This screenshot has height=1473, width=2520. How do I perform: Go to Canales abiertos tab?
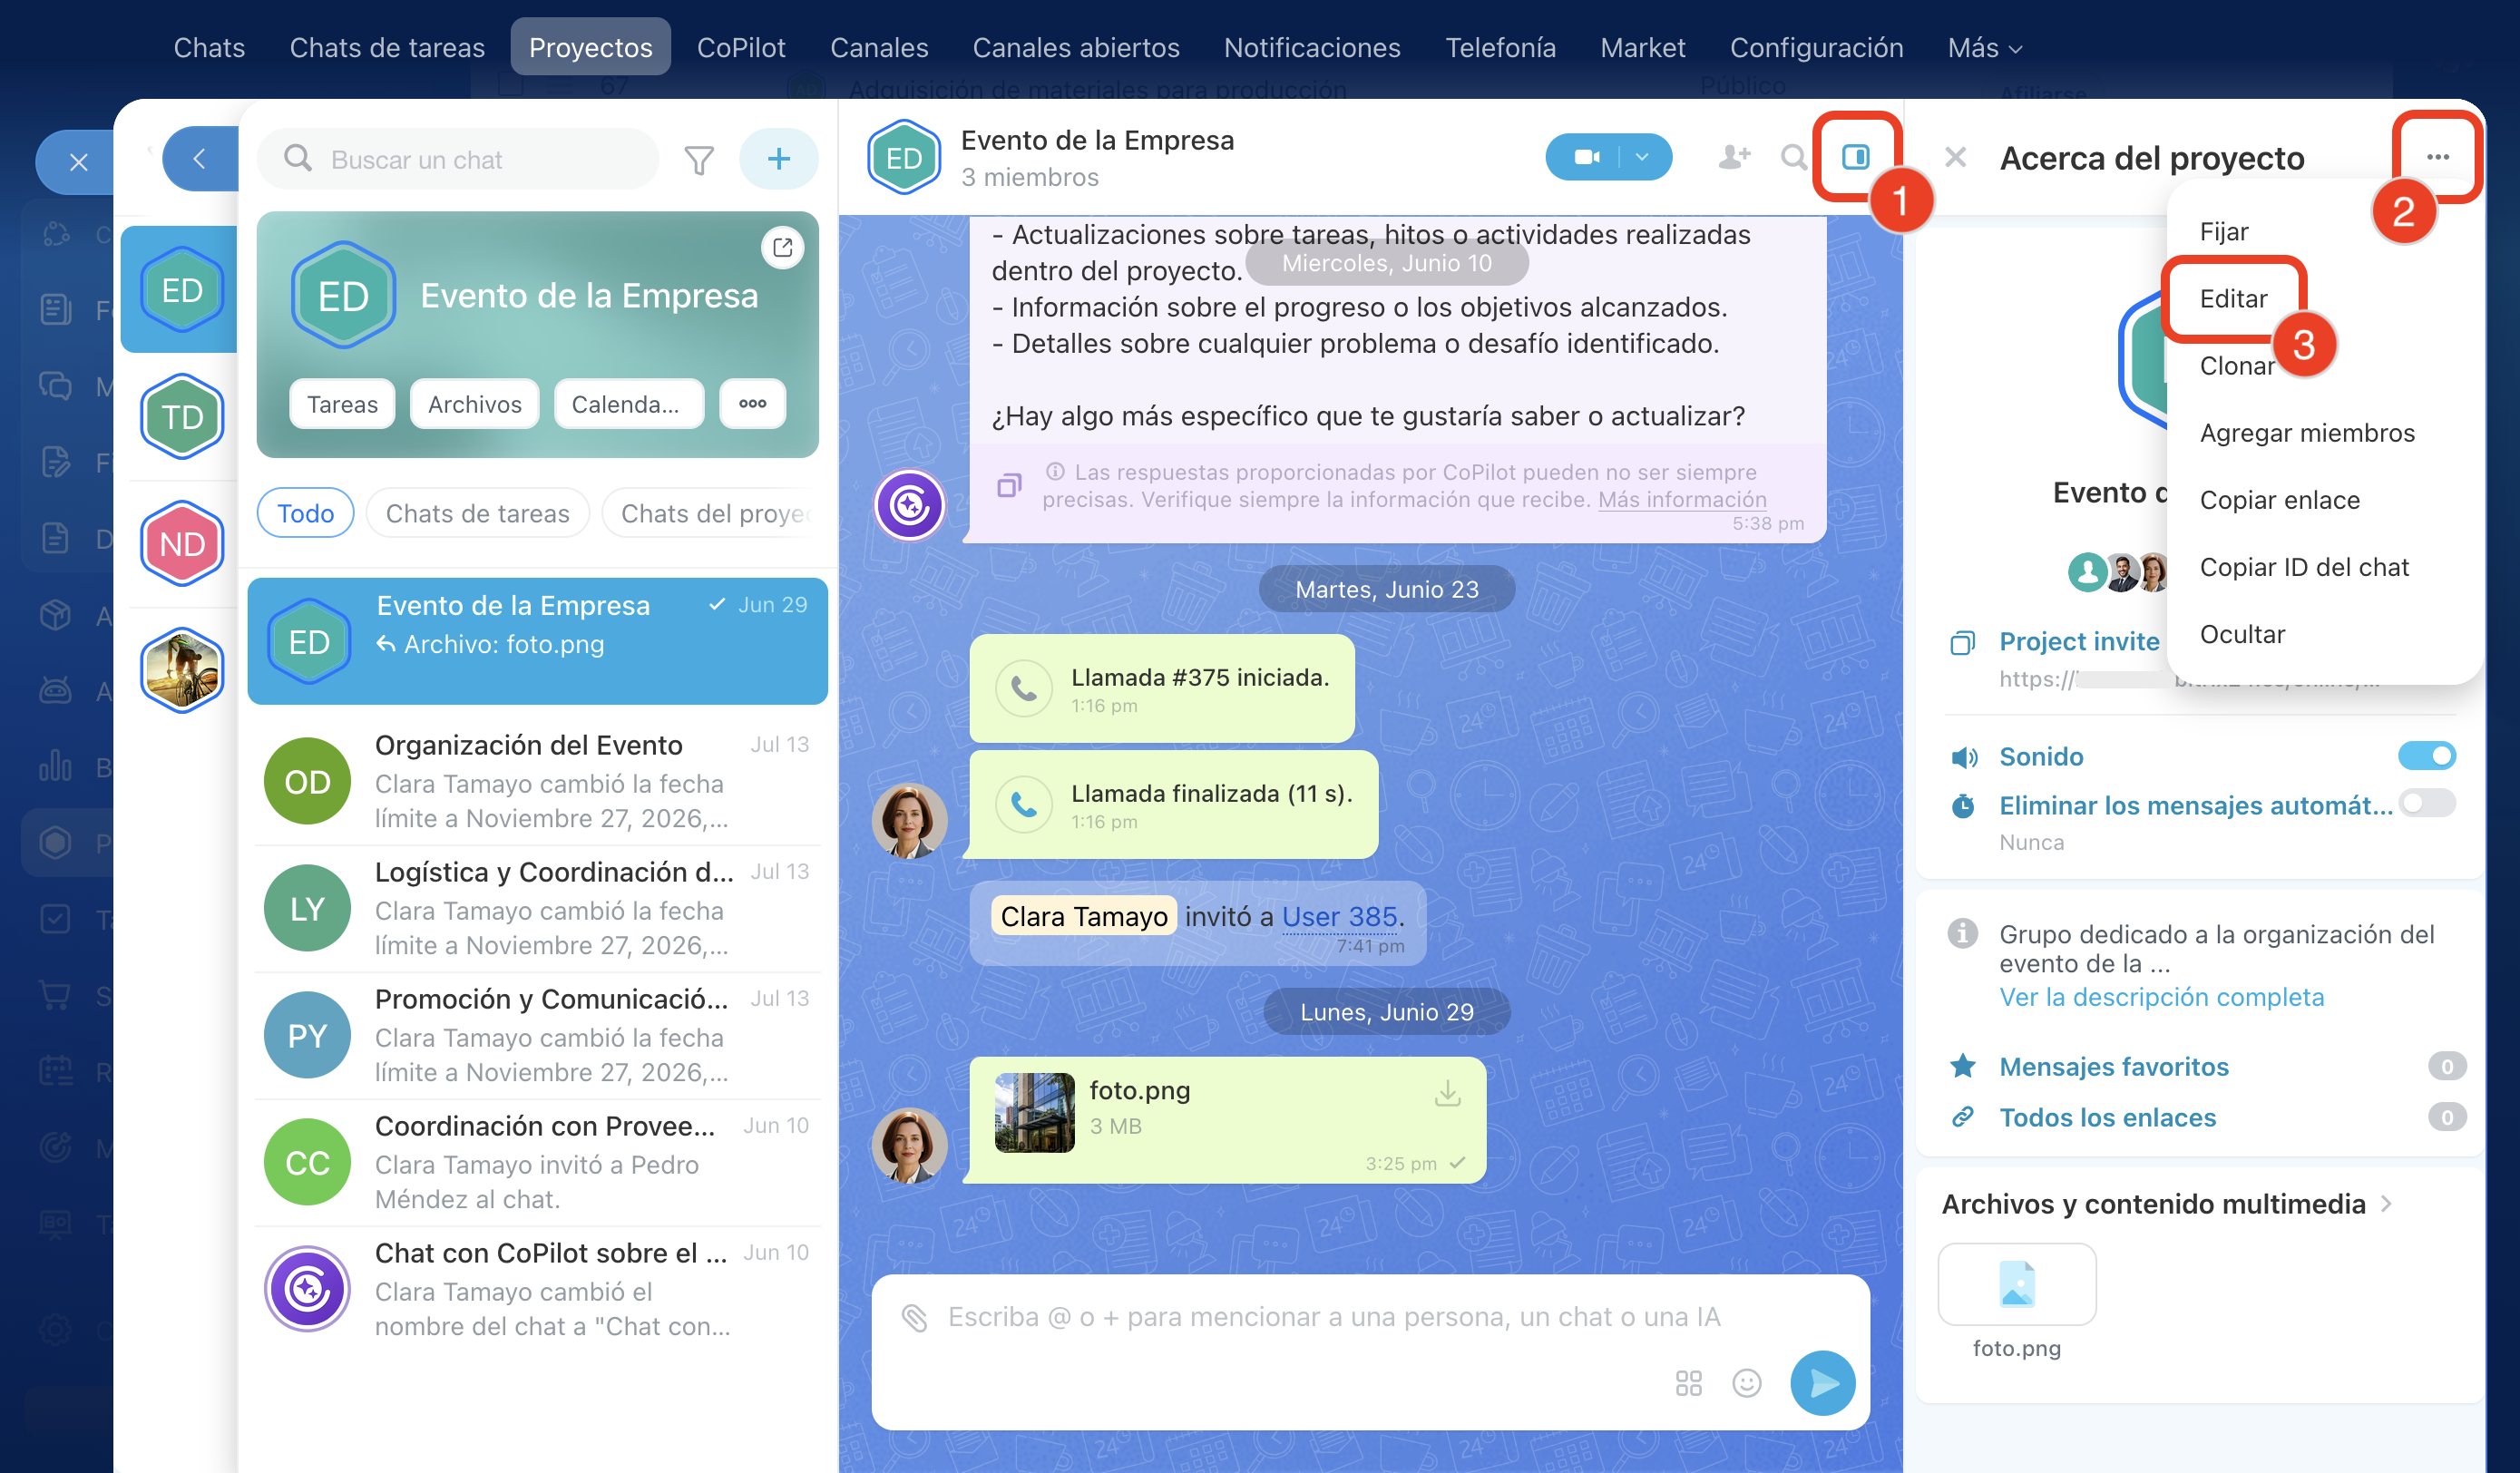click(1076, 47)
